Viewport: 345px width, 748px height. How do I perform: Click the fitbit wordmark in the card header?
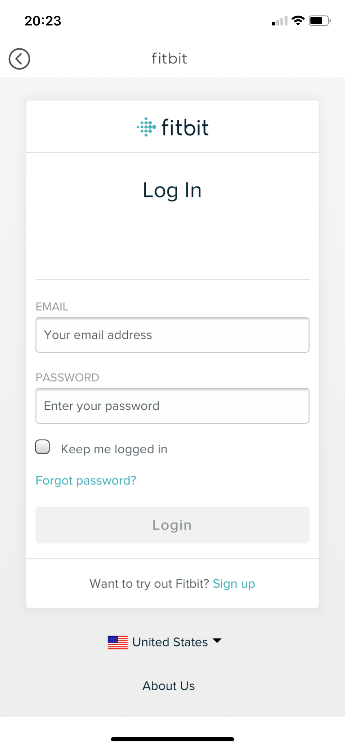pyautogui.click(x=185, y=127)
